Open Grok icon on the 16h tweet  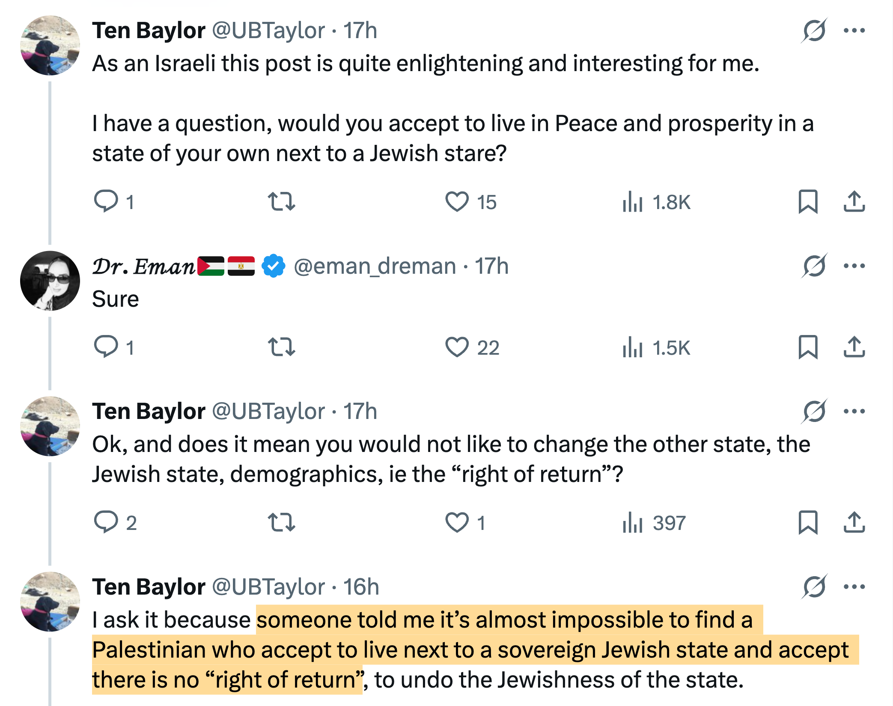(x=814, y=586)
